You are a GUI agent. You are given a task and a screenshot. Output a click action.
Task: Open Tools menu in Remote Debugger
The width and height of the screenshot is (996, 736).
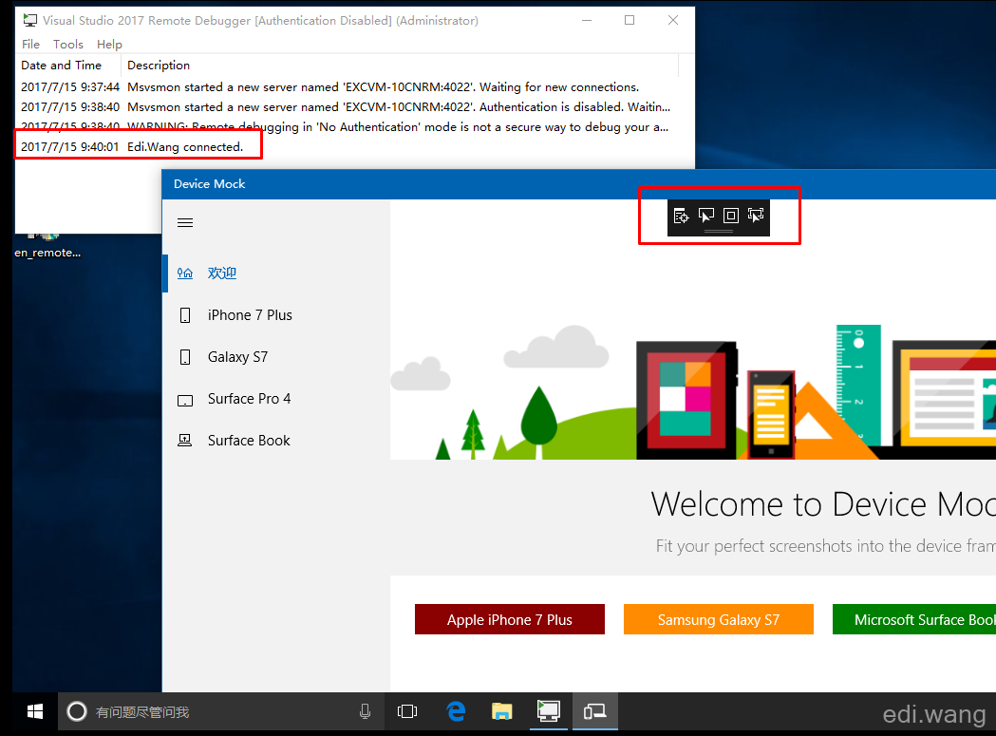click(x=68, y=45)
